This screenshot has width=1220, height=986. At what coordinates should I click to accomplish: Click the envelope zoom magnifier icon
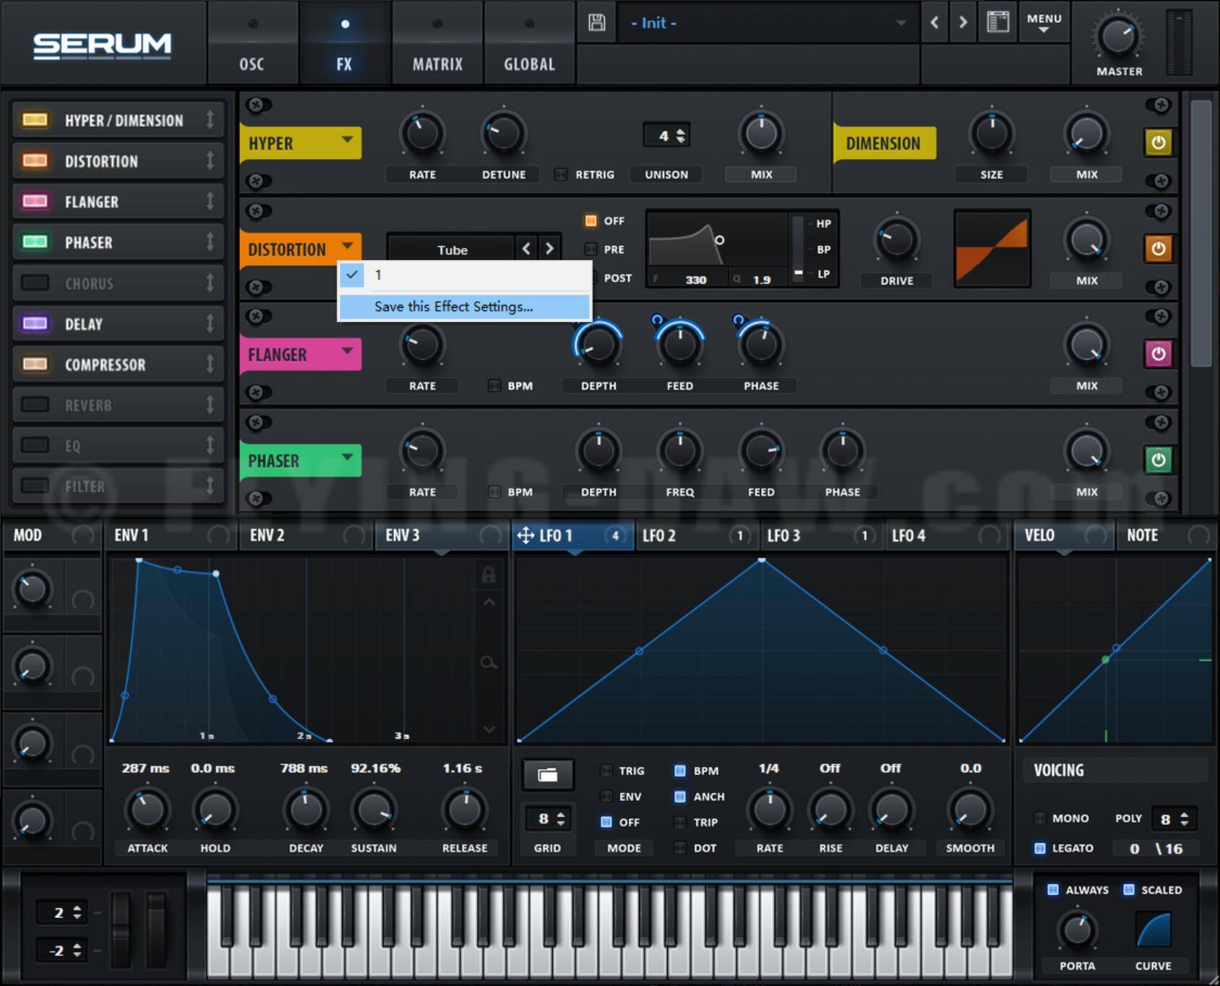point(489,662)
